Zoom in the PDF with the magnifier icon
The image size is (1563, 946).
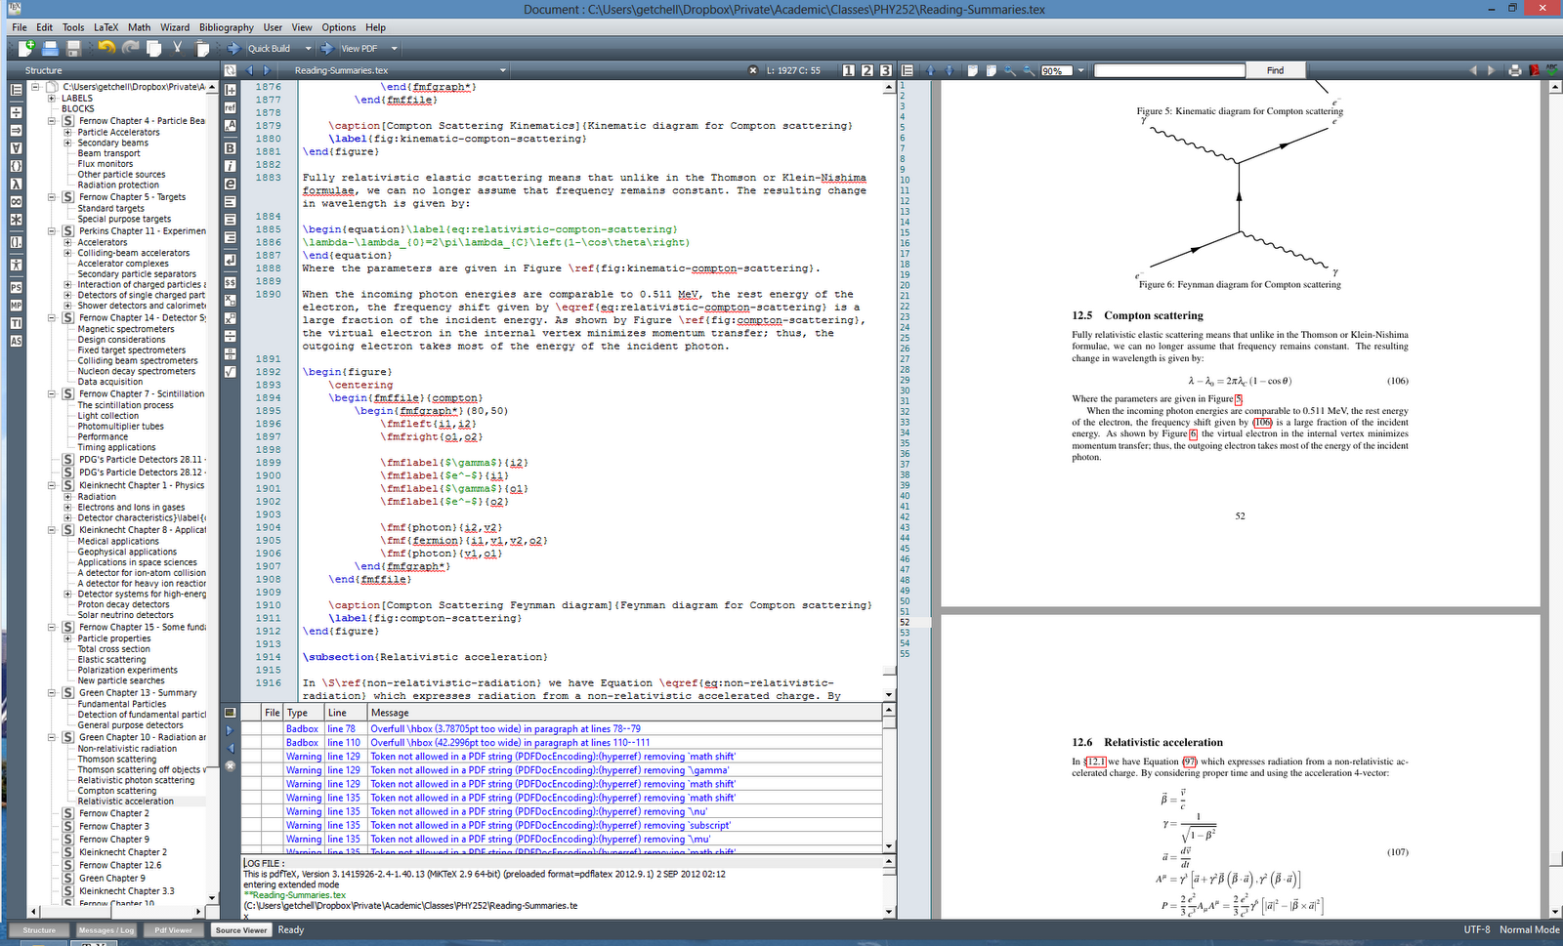pos(1009,69)
